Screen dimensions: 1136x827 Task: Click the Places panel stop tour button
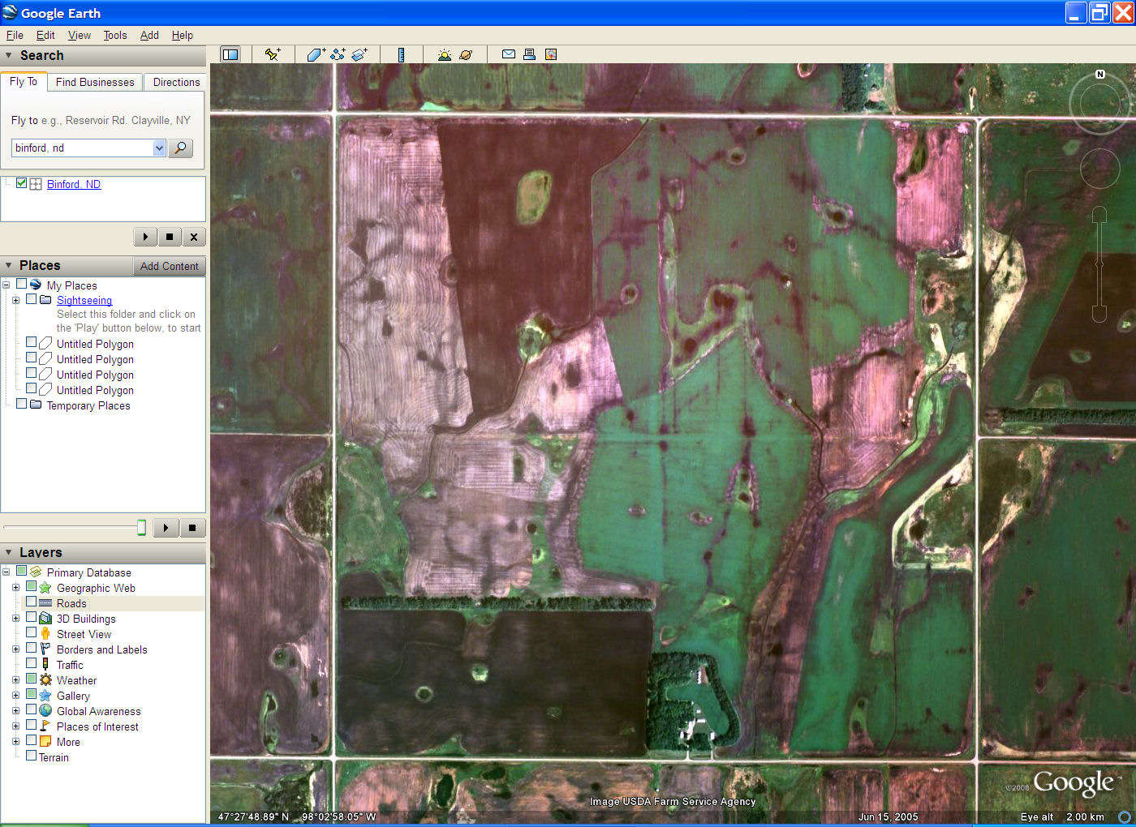pyautogui.click(x=192, y=528)
